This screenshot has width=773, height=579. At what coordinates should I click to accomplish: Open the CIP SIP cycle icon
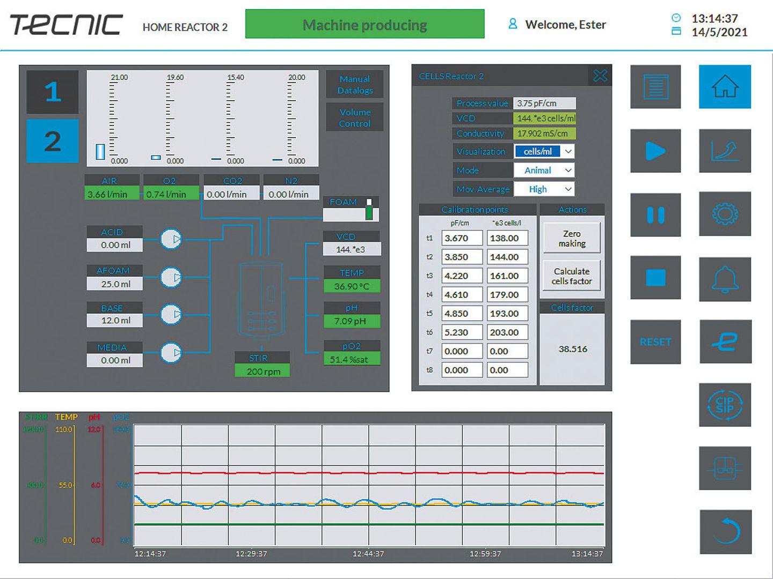[x=725, y=405]
